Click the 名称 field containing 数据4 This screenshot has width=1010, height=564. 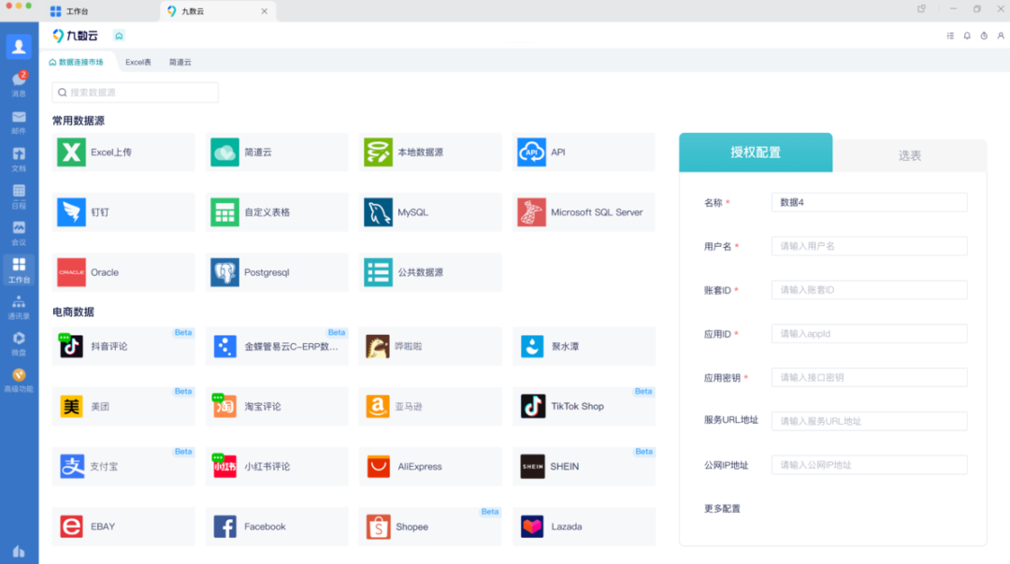click(x=869, y=202)
